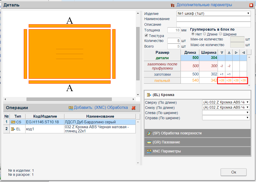Click the Пазование section icon
The width and height of the screenshot is (256, 182).
(149, 142)
